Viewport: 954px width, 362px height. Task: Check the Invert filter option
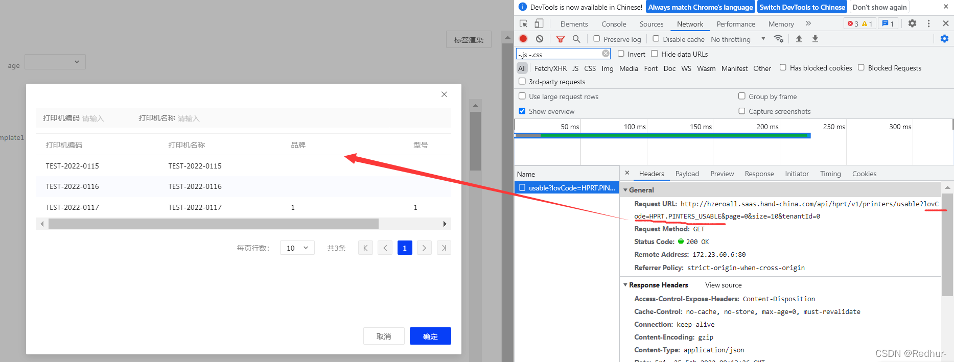point(621,54)
